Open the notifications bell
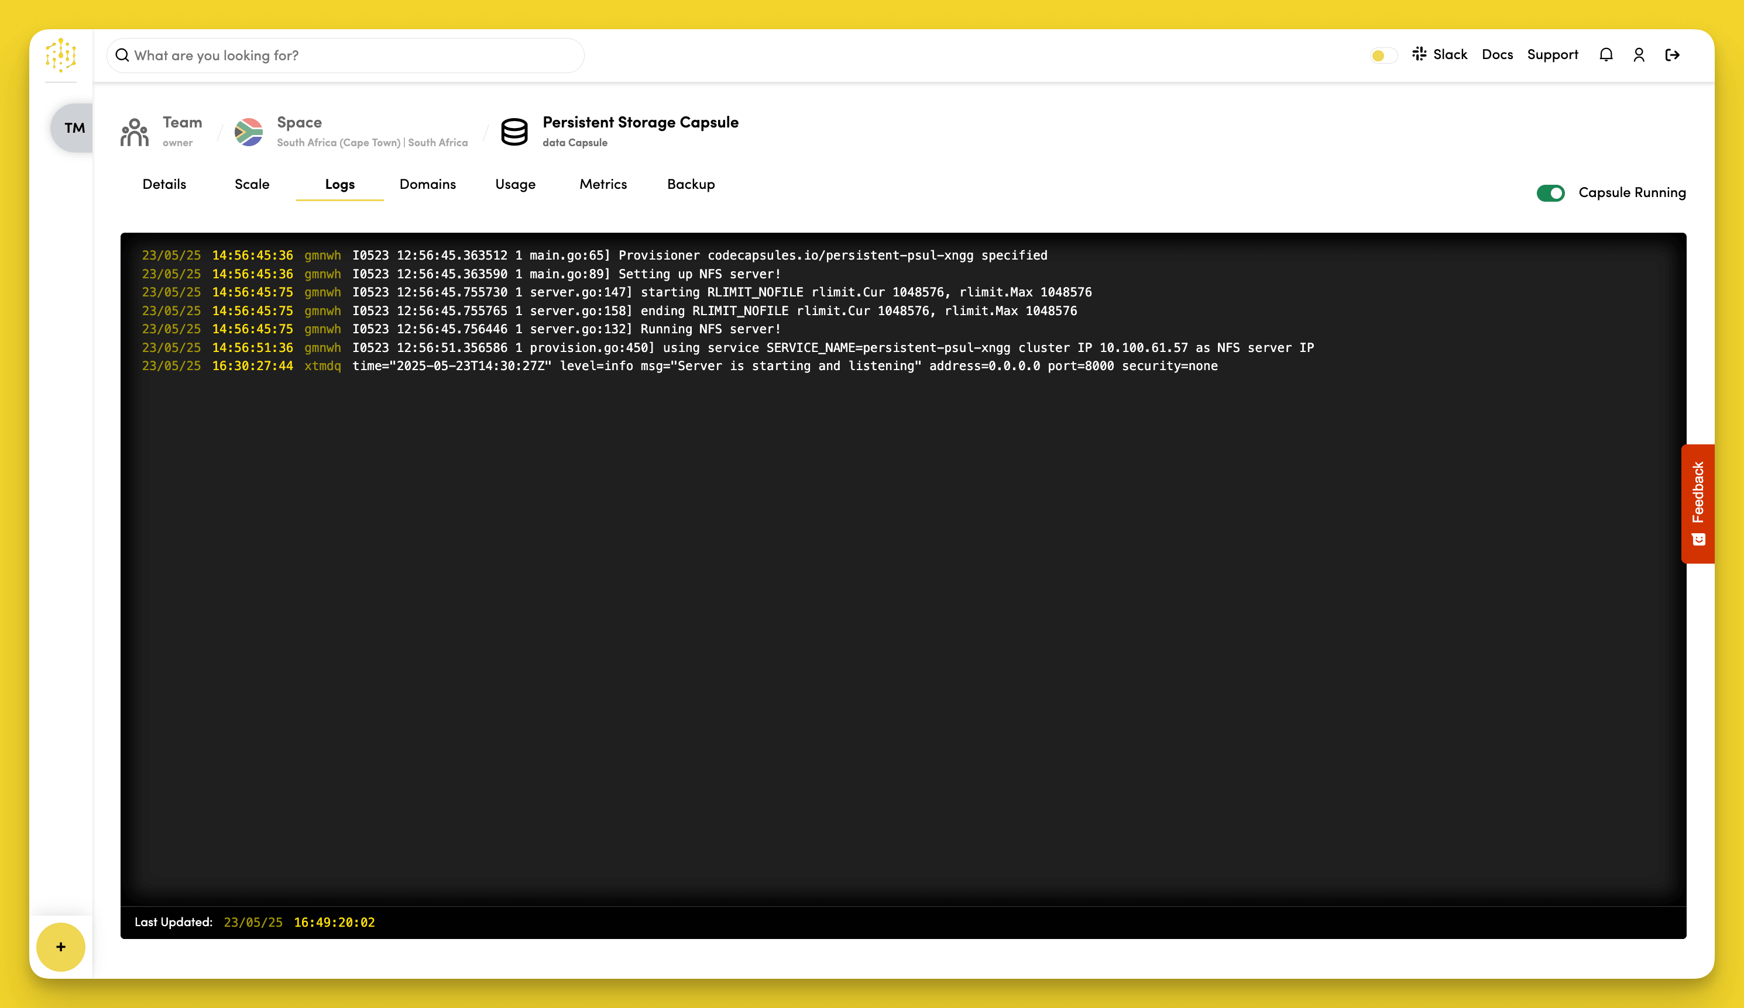 [1605, 54]
